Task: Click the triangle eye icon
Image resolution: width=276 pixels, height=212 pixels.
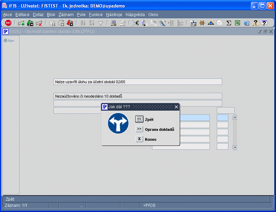Action: tap(211, 23)
